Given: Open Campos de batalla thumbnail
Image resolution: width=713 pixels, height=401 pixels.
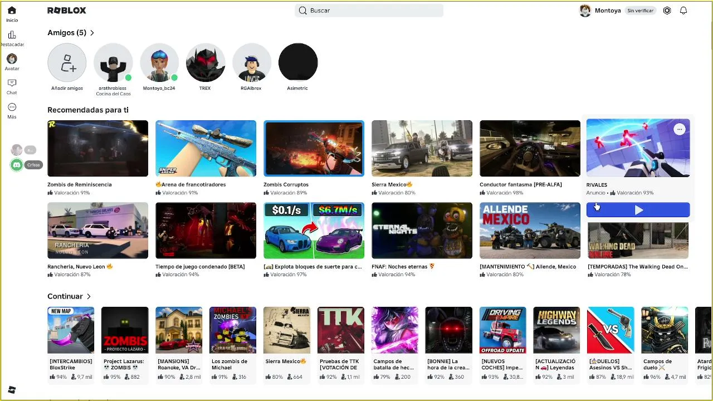Looking at the screenshot, I should pyautogui.click(x=395, y=330).
